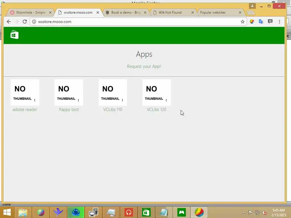291x218 pixels.
Task: Open the monitor with graph taskbar icon
Action: (x=111, y=212)
